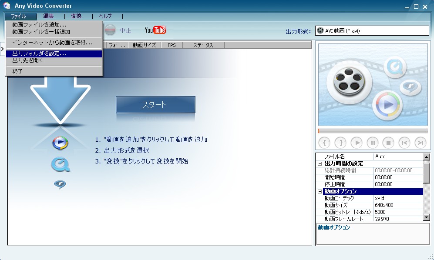Click the 停止時間 00:00:00 field

coord(398,184)
